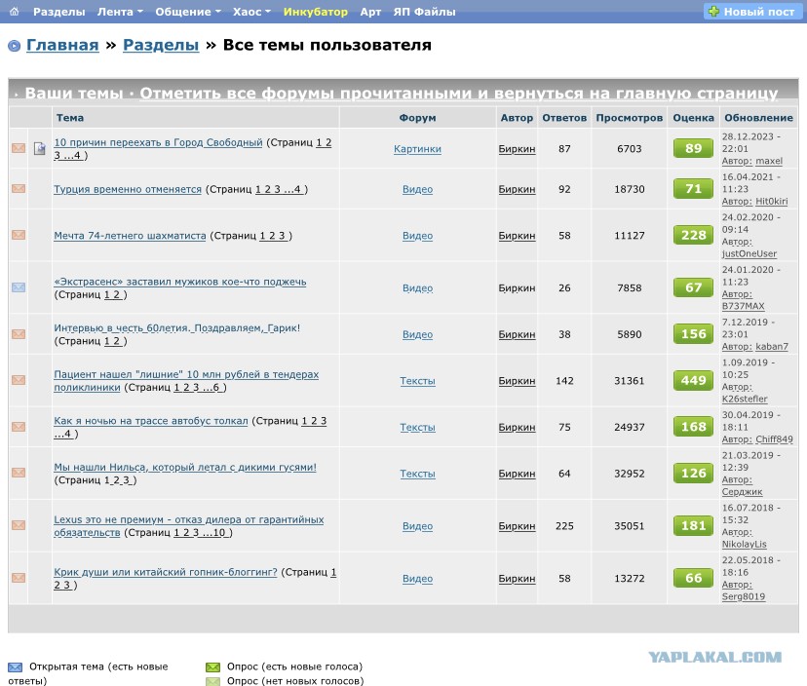Open last poster NikolayLis profile
Image resolution: width=807 pixels, height=686 pixels.
[x=745, y=544]
